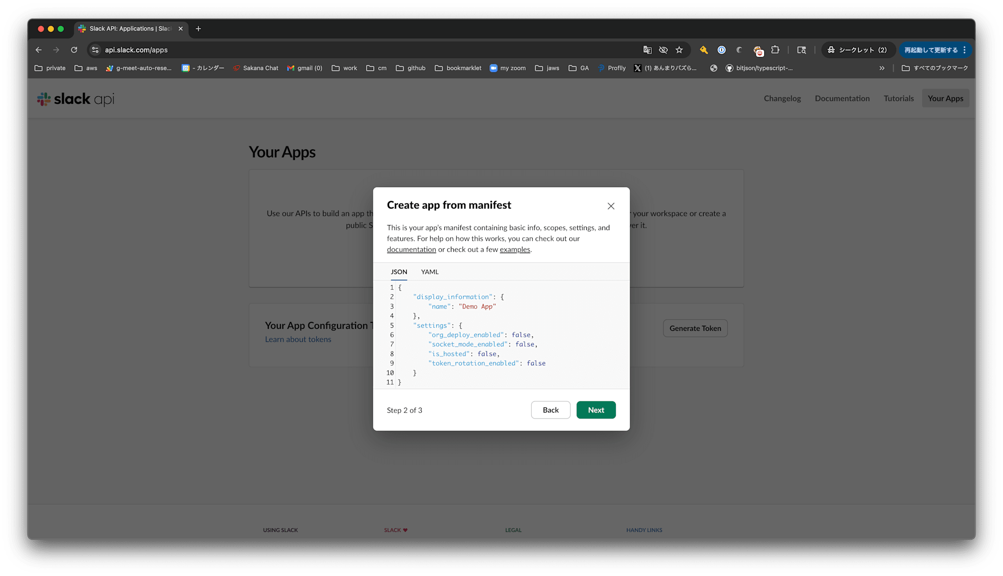The width and height of the screenshot is (1003, 576).
Task: Click the Back button in dialog
Action: pyautogui.click(x=551, y=410)
